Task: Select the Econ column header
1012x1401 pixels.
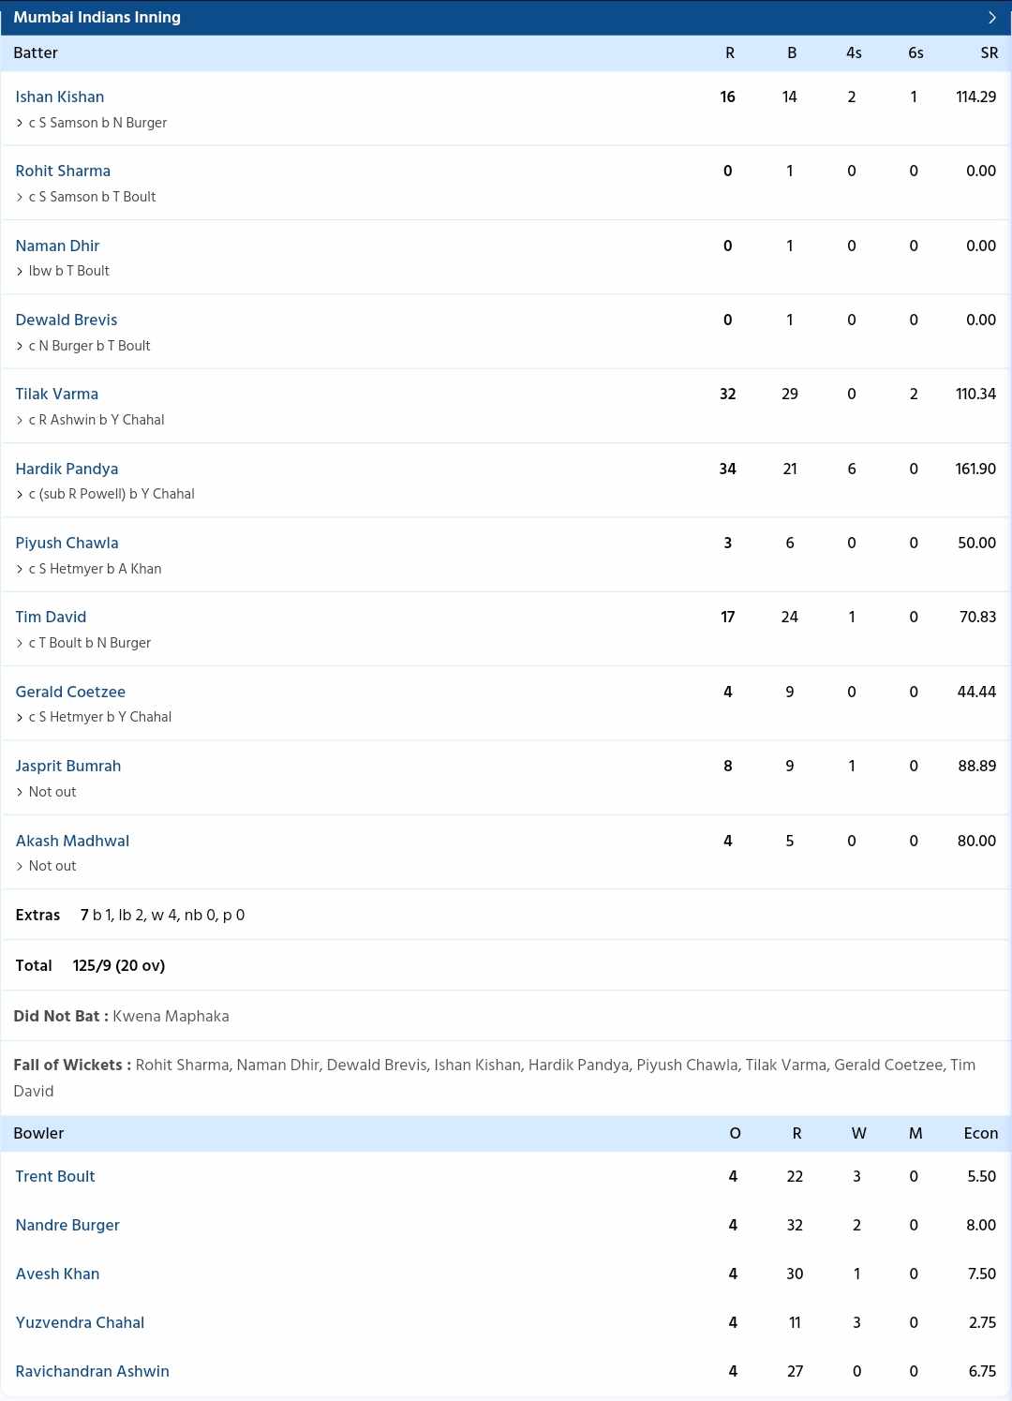Action: (981, 1133)
